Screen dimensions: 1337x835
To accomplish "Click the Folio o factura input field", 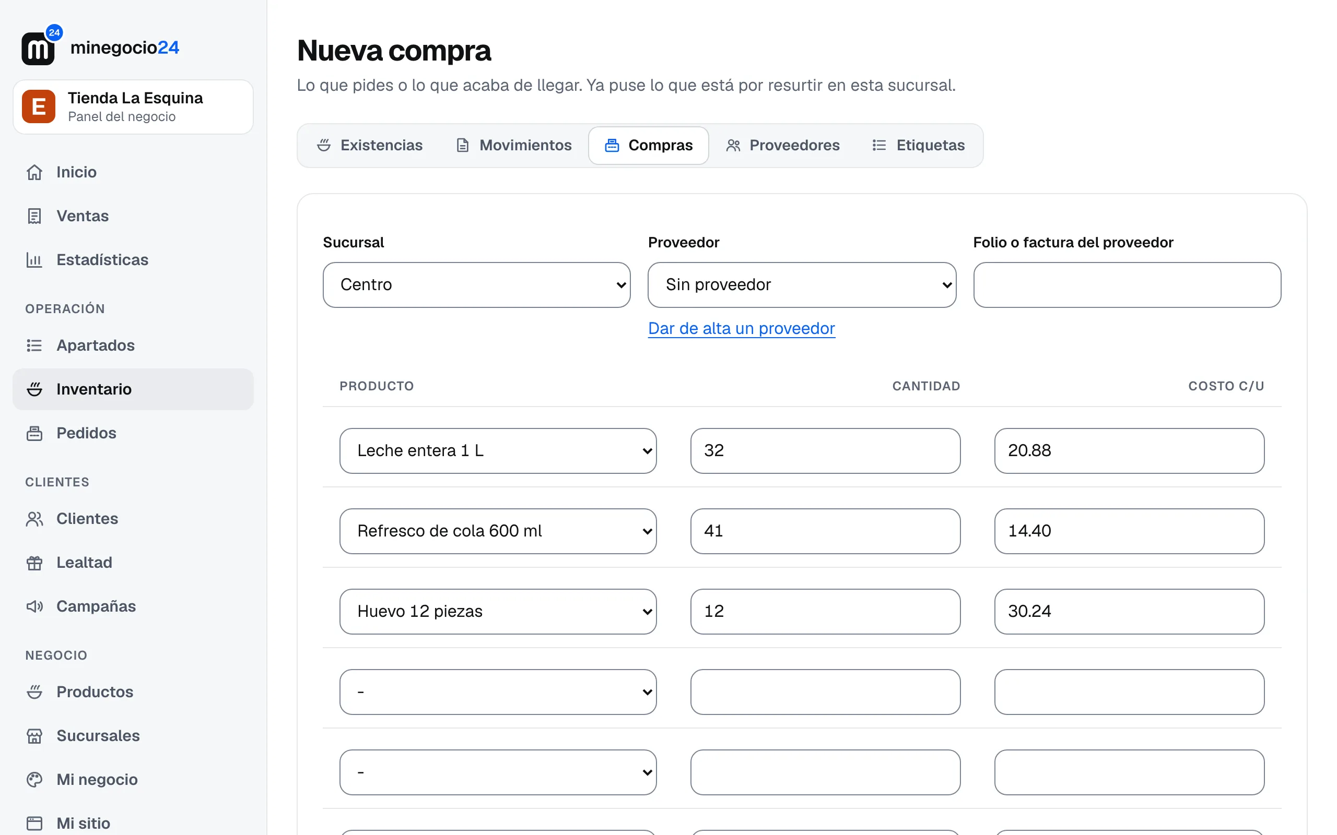I will tap(1127, 285).
